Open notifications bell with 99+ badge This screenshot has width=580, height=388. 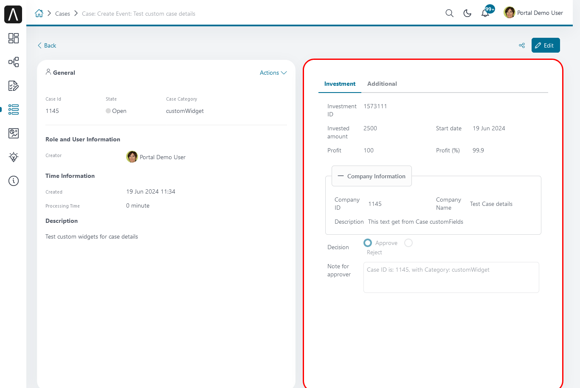(487, 12)
